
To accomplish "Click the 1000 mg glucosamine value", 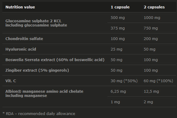I will (152, 18).
